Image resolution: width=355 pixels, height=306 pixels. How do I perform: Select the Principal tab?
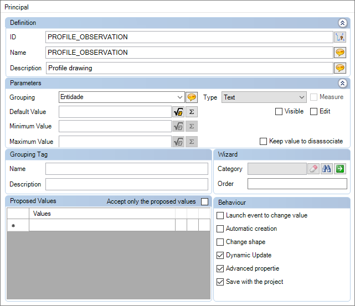coord(17,7)
